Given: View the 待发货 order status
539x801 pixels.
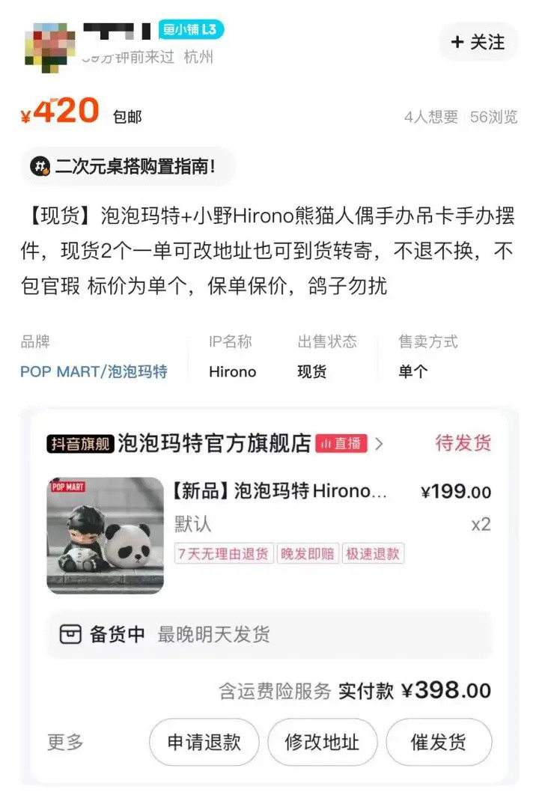Looking at the screenshot, I should coord(463,442).
